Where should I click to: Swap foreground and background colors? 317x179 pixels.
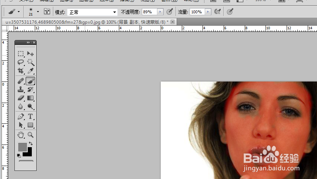click(x=31, y=143)
